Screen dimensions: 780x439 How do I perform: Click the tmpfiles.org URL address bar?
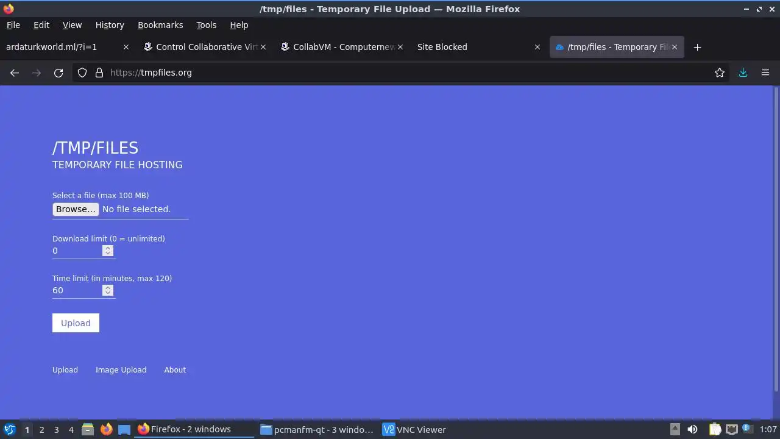(402, 73)
